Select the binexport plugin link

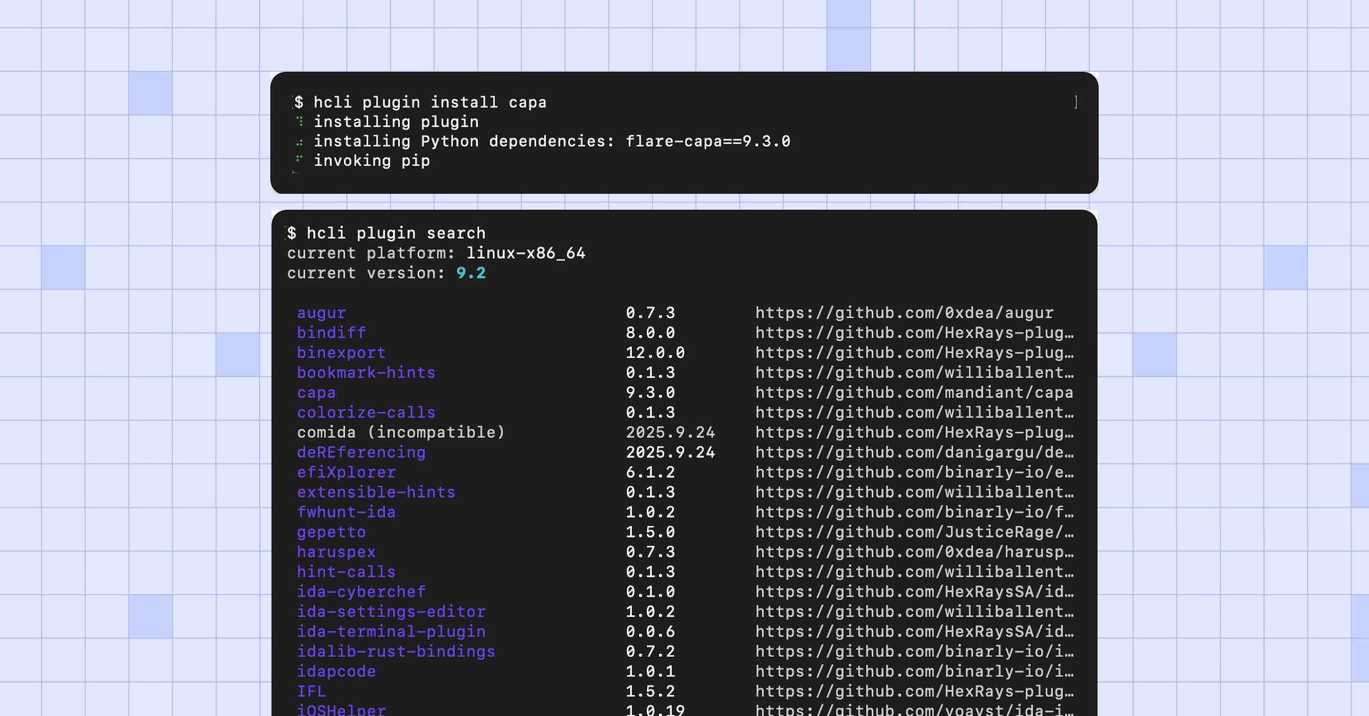341,352
